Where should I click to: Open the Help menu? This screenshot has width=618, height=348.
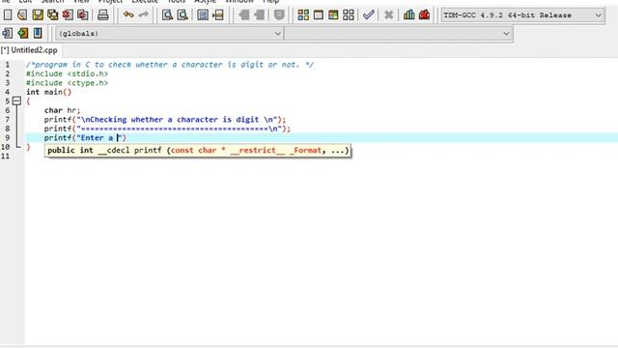pyautogui.click(x=270, y=1)
